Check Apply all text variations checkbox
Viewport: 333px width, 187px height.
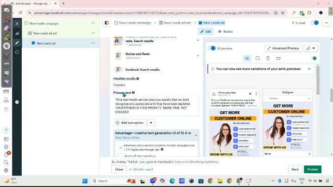[x=120, y=156]
